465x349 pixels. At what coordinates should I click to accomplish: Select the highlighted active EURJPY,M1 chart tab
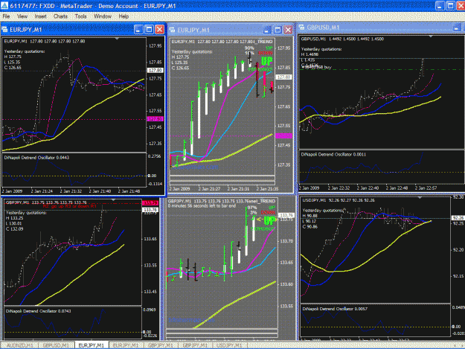coord(92,345)
